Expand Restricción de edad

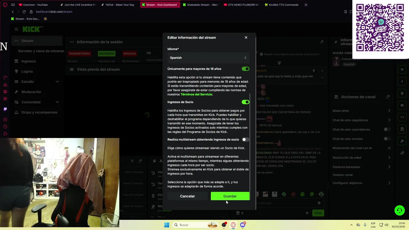[x=361, y=157]
